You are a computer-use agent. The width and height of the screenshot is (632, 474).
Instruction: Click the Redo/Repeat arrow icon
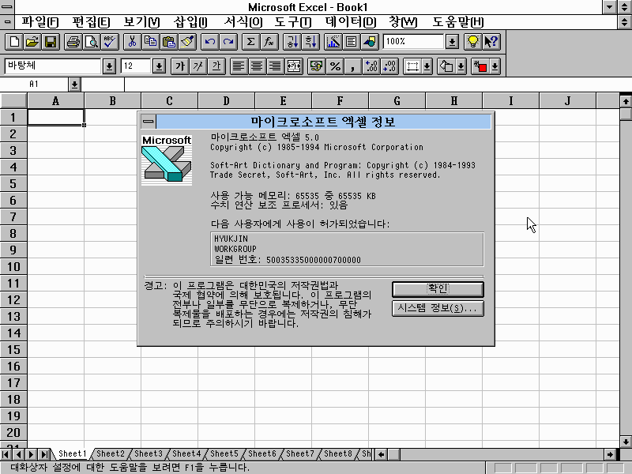tap(228, 42)
